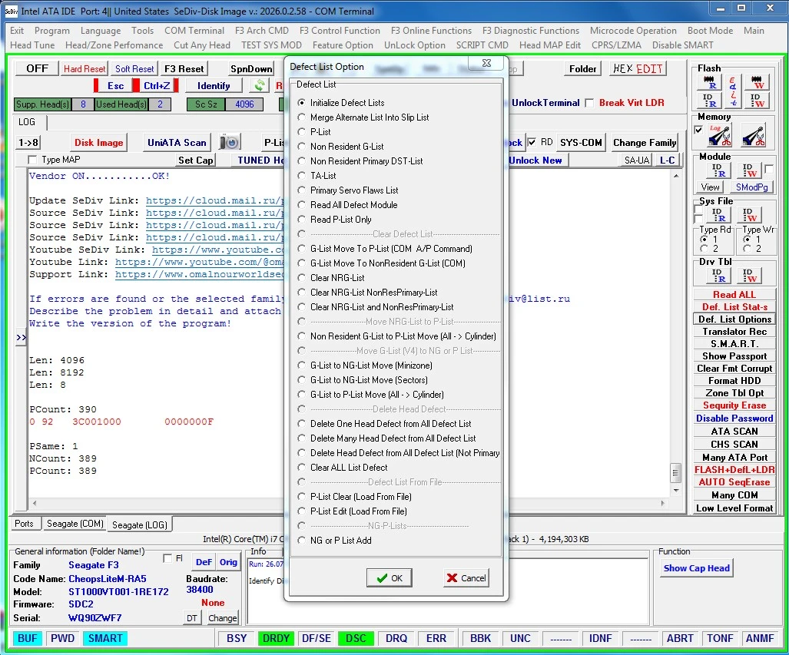Click the Flash ID read icon

click(710, 101)
